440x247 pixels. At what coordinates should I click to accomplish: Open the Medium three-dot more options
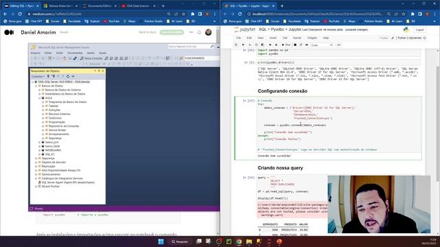pyautogui.click(x=191, y=32)
